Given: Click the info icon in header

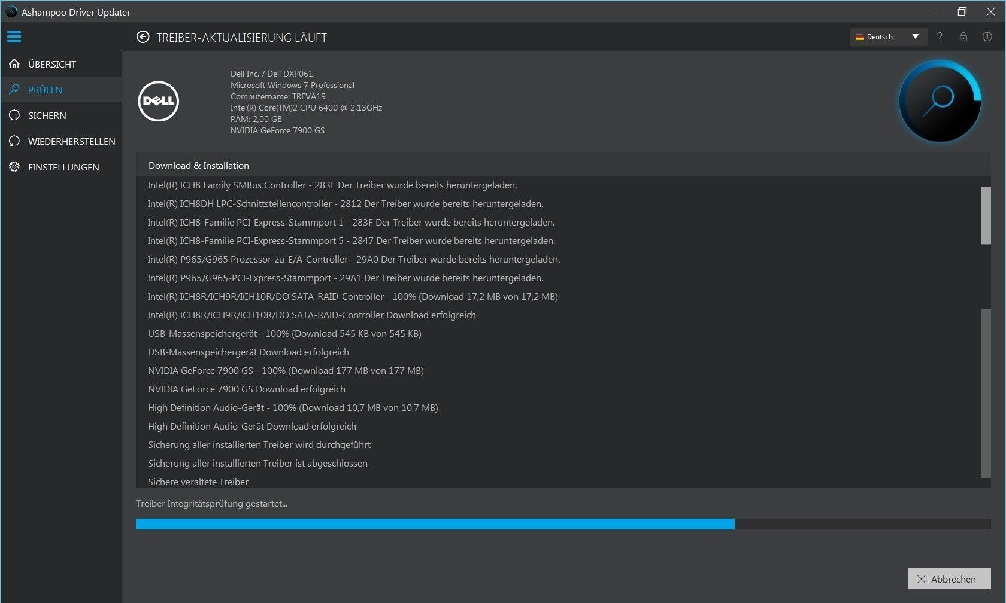Looking at the screenshot, I should (x=987, y=37).
